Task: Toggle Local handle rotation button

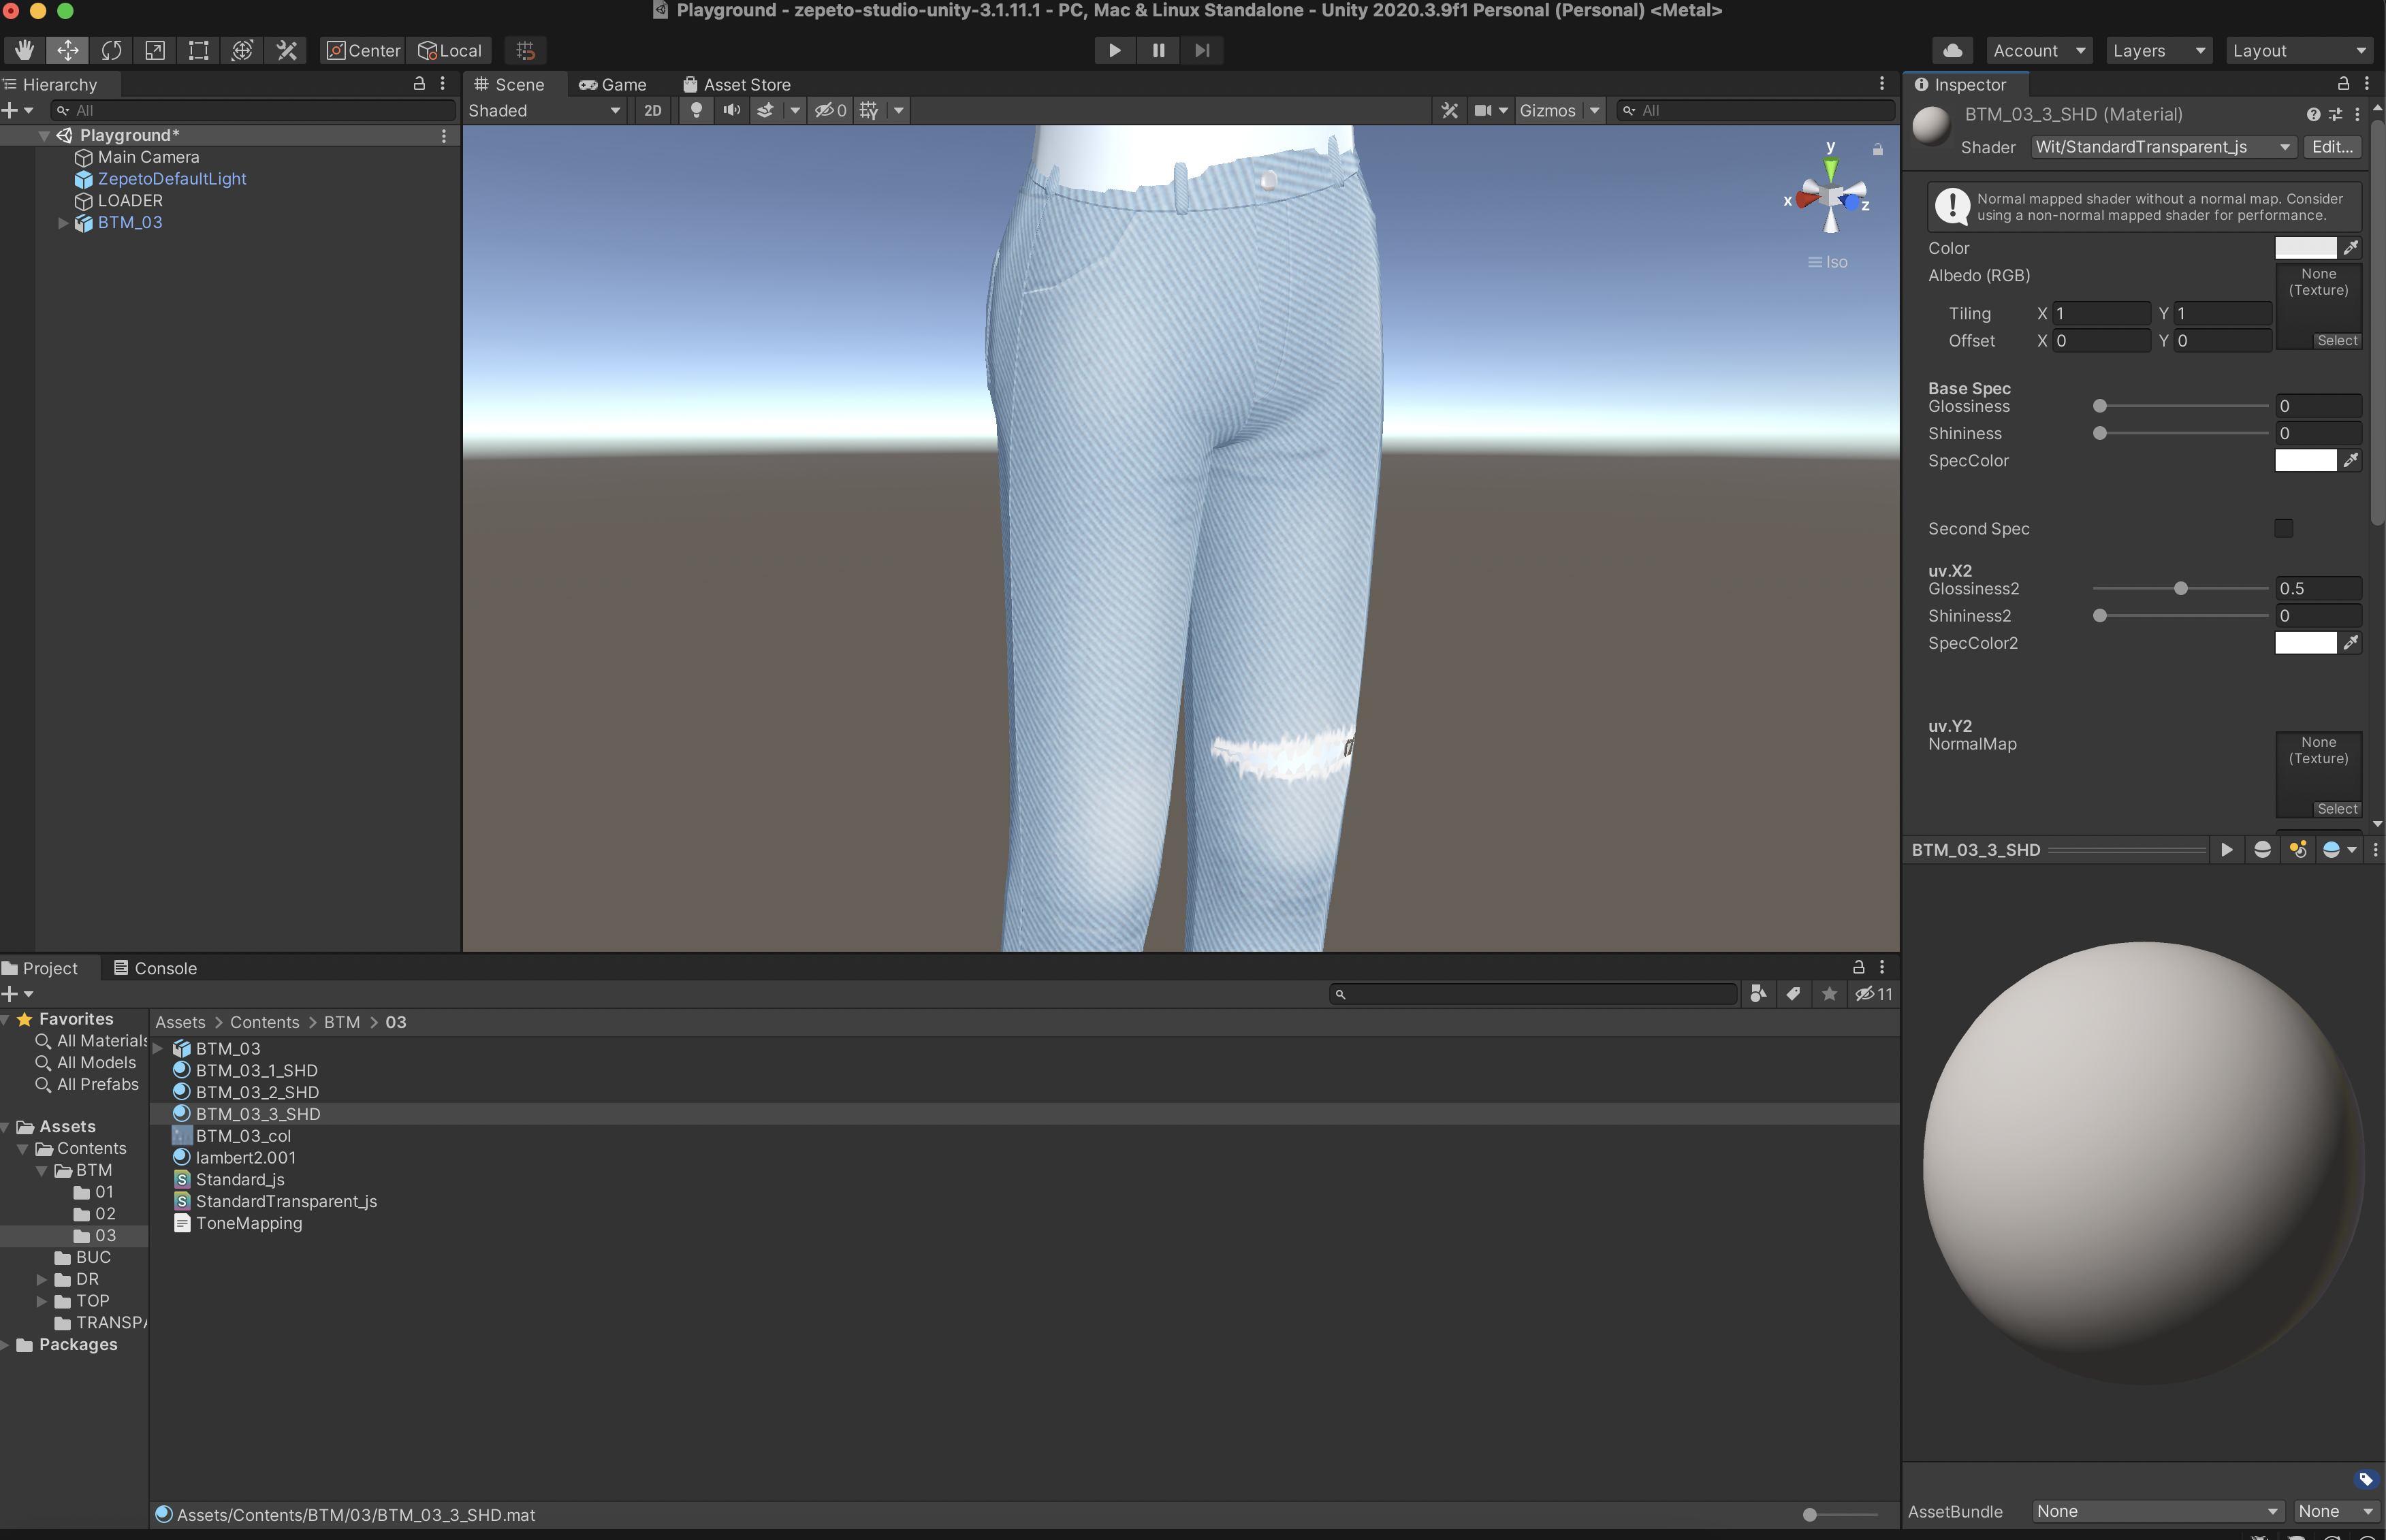Action: (450, 50)
